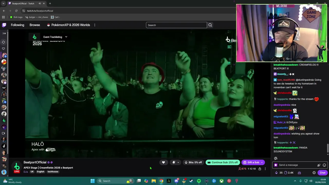Viewport: 329px width, 185px height.
Task: Open breakthehousedown username in PANDA SOUNDSYSTEM message
Action: pos(286,148)
